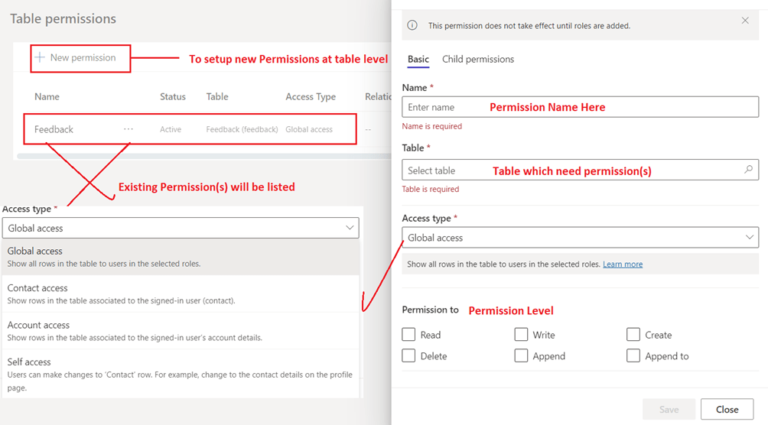Image resolution: width=768 pixels, height=425 pixels.
Task: Open the Learn more link
Action: 623,264
